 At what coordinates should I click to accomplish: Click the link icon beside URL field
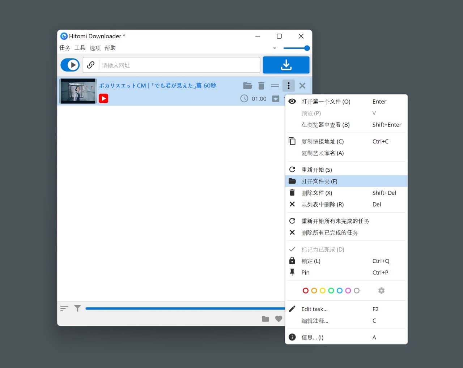[x=91, y=65]
